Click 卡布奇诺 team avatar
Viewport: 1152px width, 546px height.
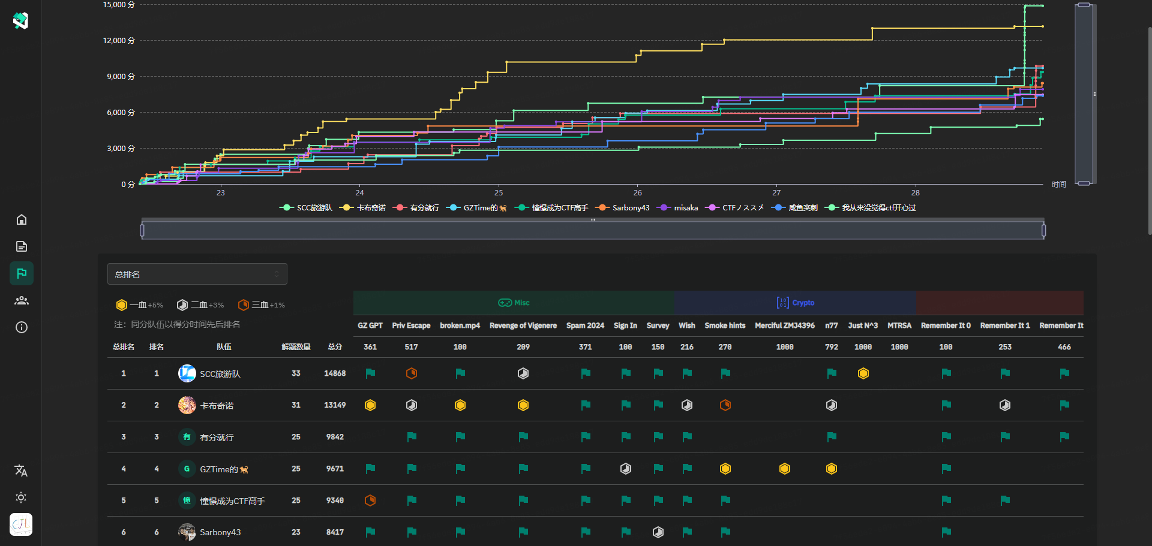(187, 405)
